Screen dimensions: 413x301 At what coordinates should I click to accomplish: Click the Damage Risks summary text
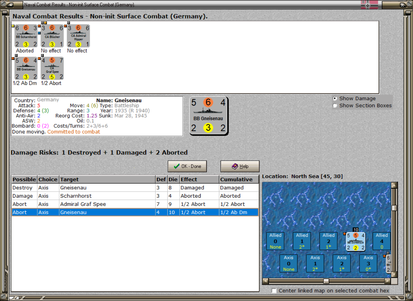coord(99,153)
